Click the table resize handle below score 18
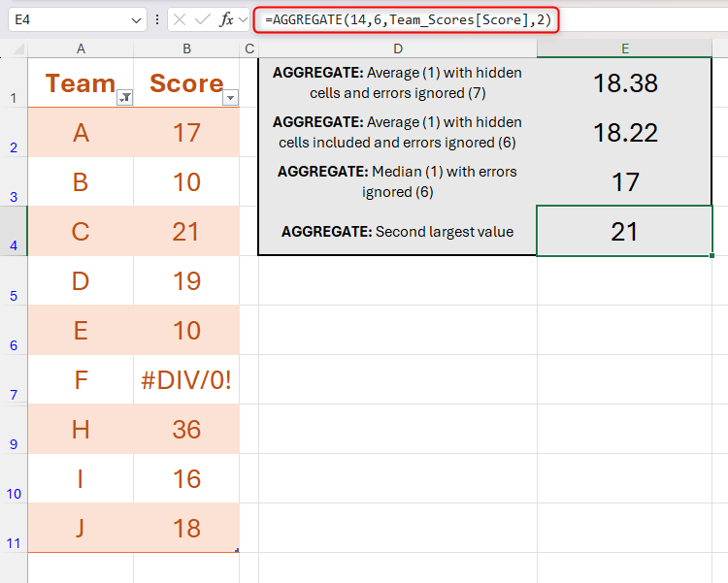 point(237,550)
